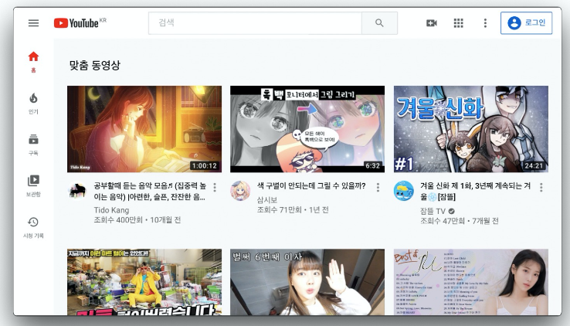Open options menu for 겨울 신화 제 1화 video
This screenshot has height=326, width=570.
tap(541, 187)
